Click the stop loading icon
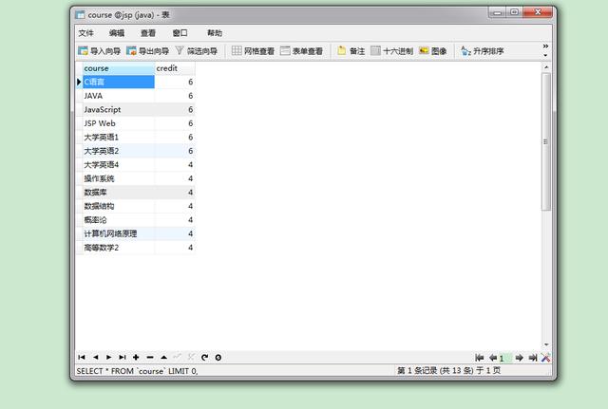The width and height of the screenshot is (608, 409). tap(218, 357)
